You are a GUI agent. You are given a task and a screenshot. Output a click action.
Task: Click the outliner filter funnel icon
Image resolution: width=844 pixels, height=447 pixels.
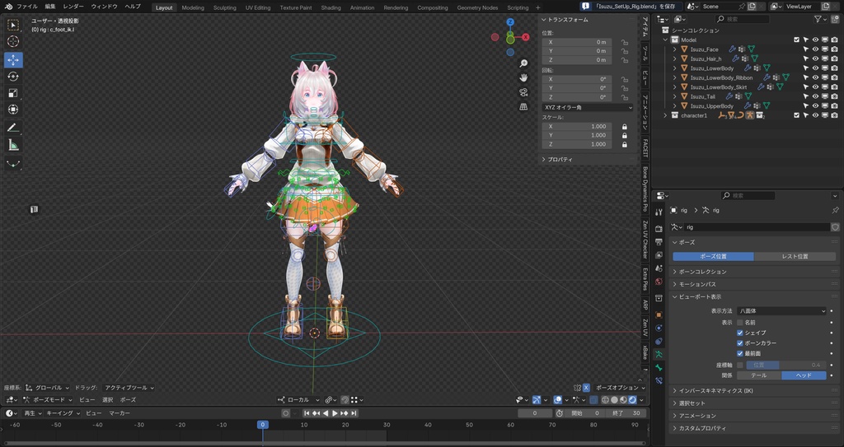click(x=818, y=19)
